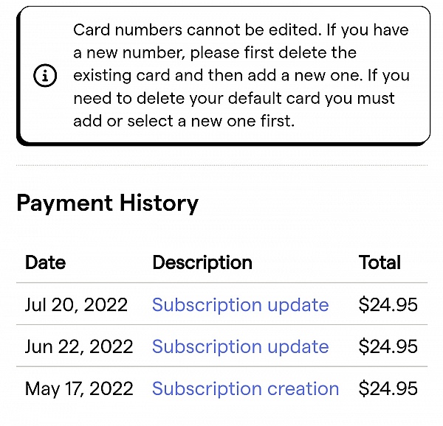Click the 'need to delete your default card' line
Image resolution: width=443 pixels, height=426 pixels.
click(x=233, y=98)
